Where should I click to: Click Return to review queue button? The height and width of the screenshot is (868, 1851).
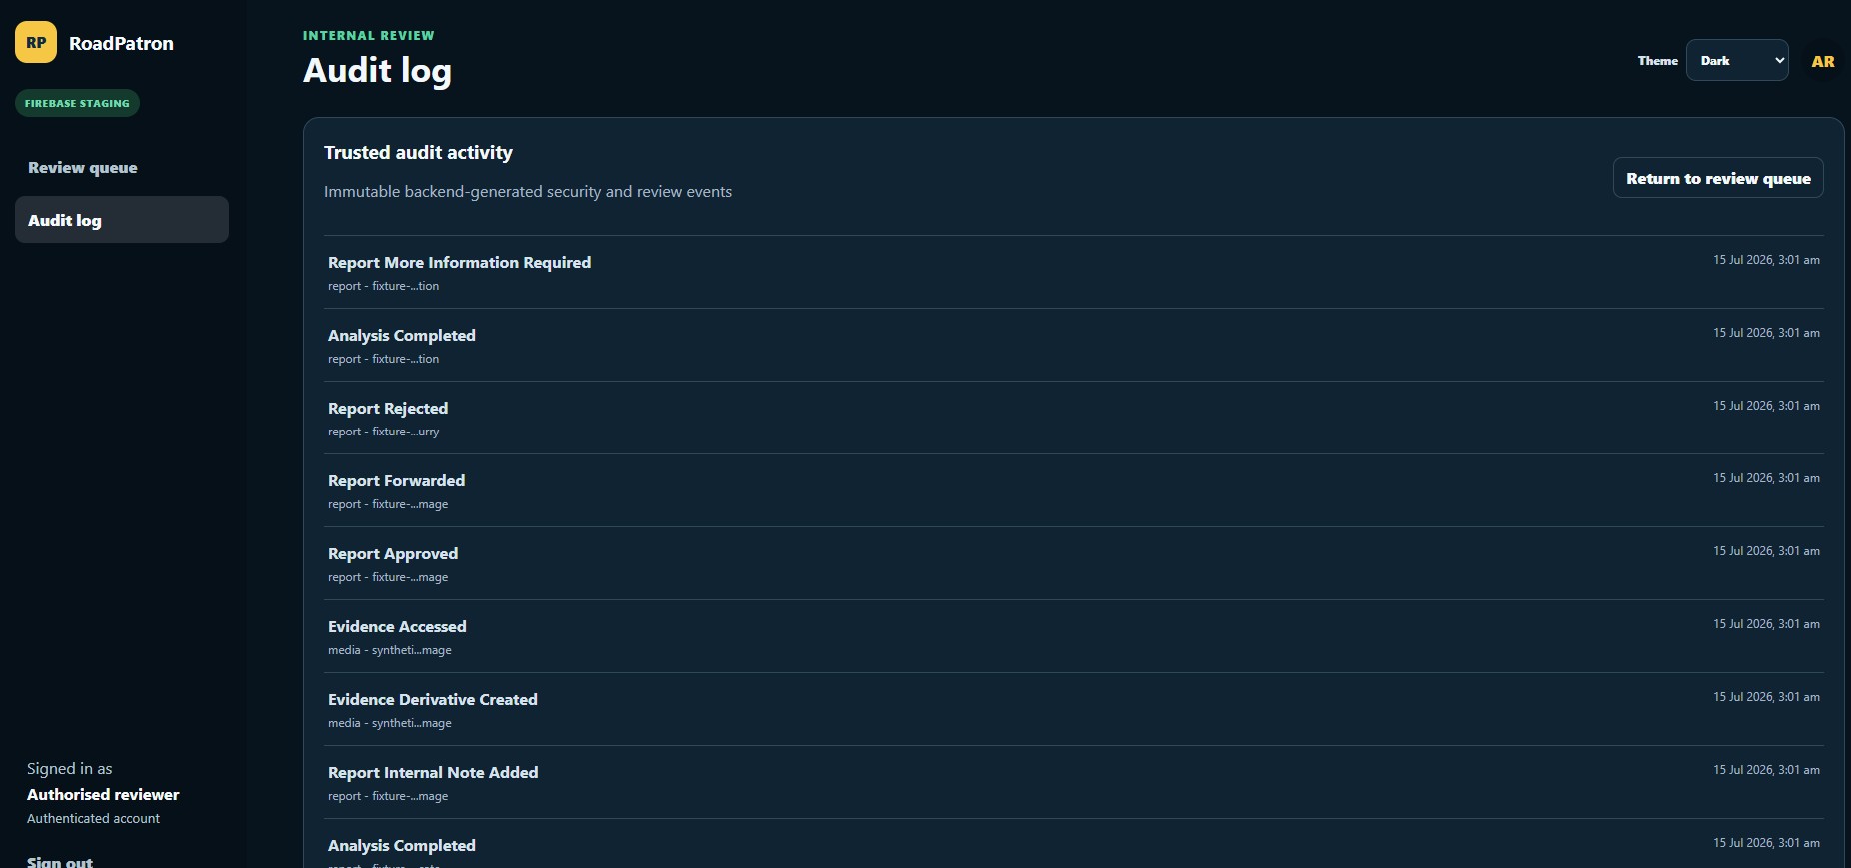tap(1718, 178)
